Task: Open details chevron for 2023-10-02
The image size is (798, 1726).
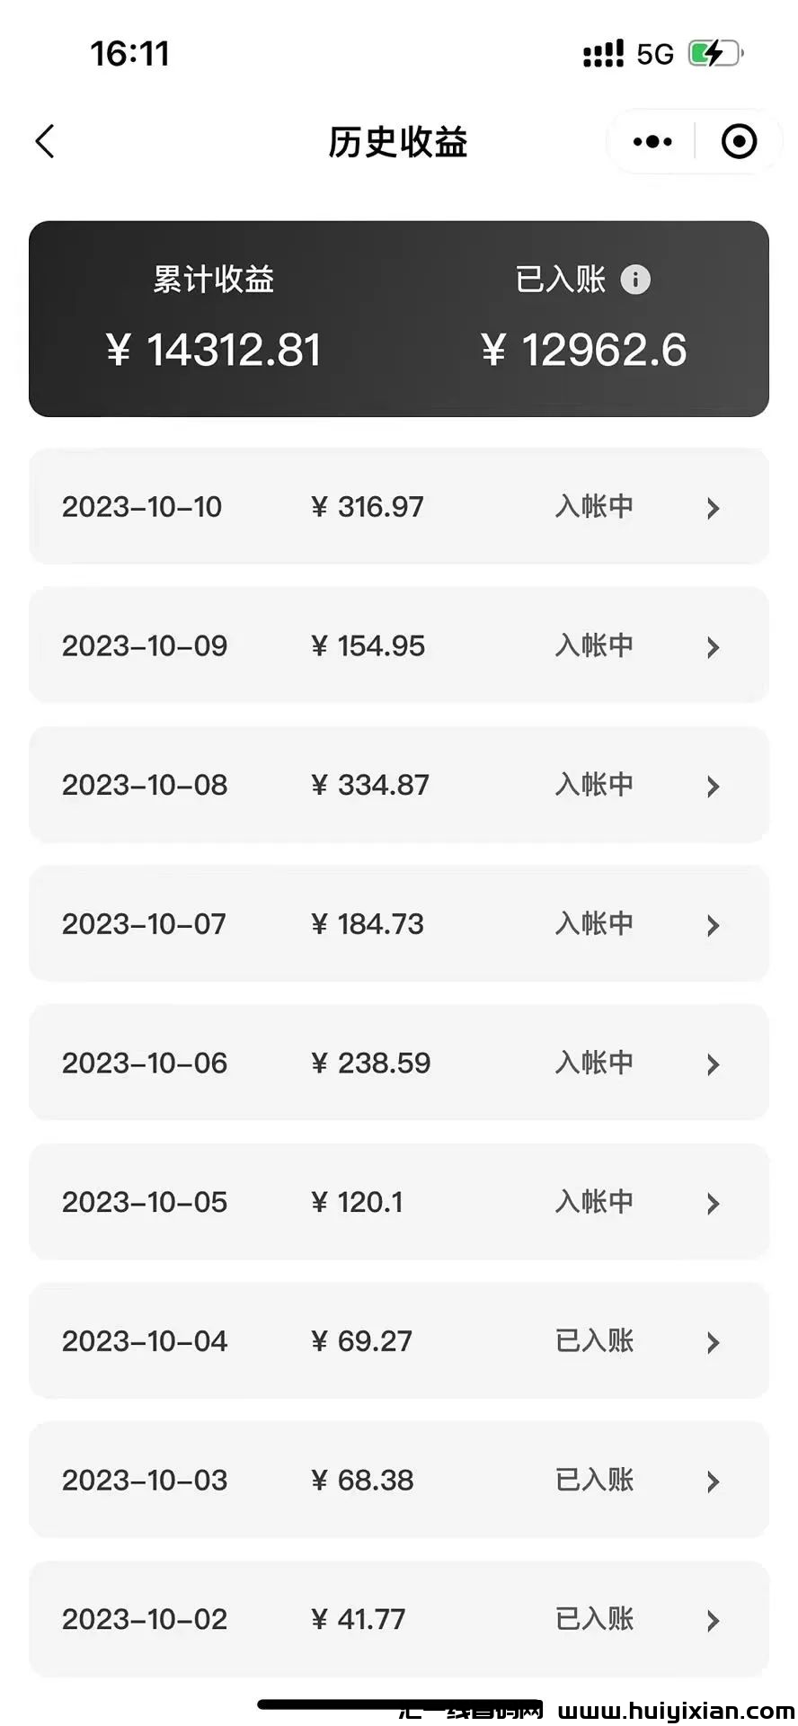Action: 713,1620
